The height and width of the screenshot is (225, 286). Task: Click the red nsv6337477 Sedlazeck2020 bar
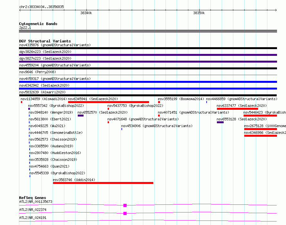pyautogui.click(x=237, y=109)
